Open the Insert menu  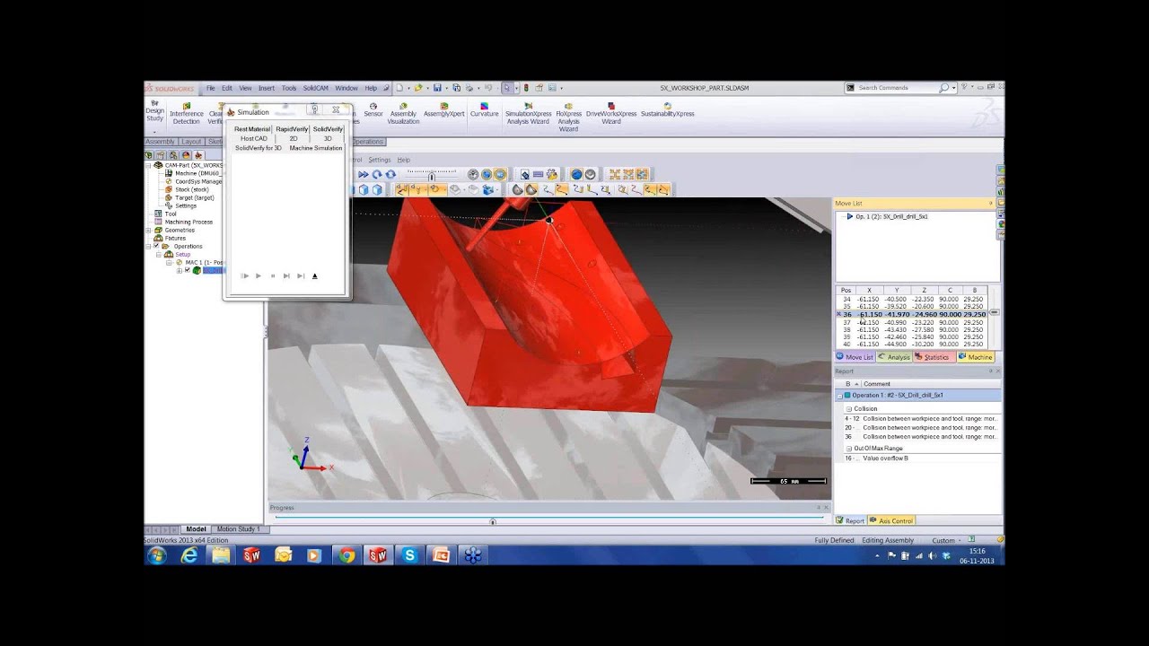pyautogui.click(x=267, y=88)
